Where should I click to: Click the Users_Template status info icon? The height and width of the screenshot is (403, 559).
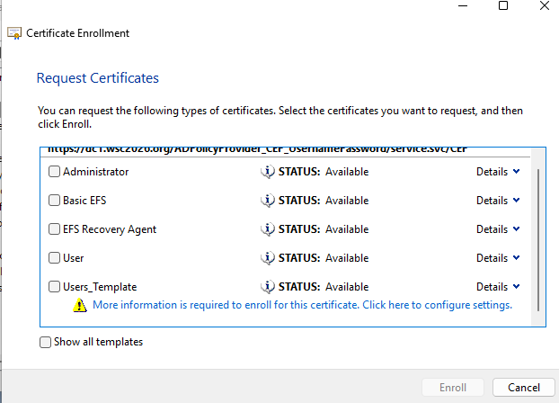(268, 287)
